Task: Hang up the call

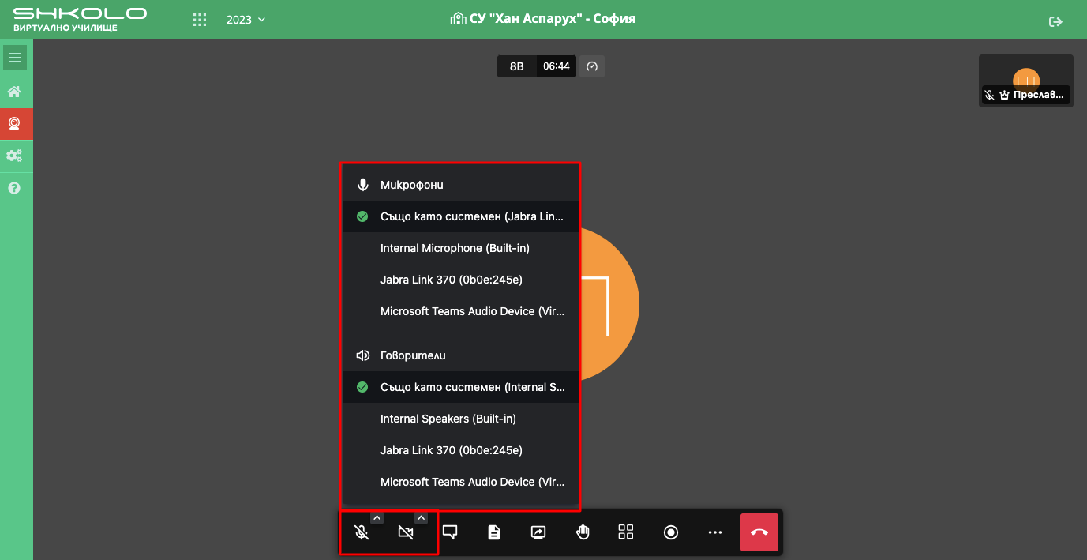Action: pyautogui.click(x=759, y=532)
